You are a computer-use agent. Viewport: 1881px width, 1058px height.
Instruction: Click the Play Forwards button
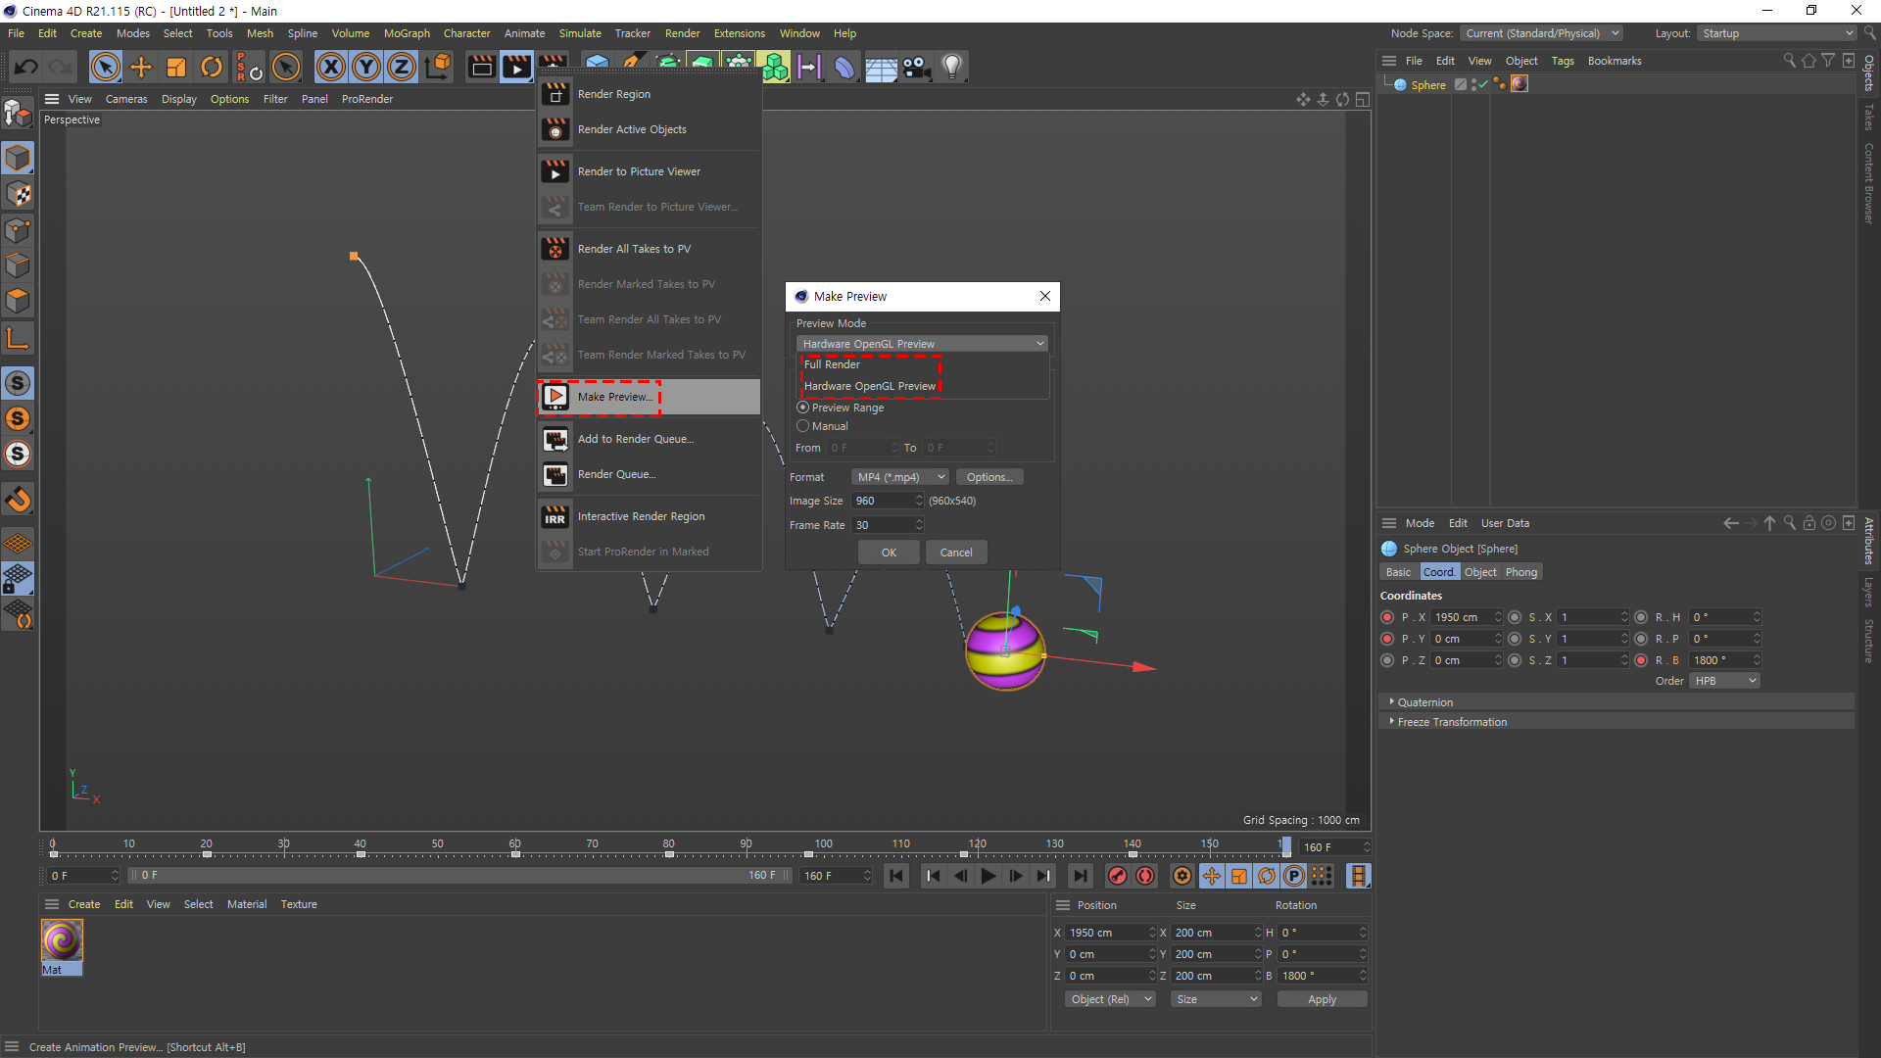tap(989, 877)
